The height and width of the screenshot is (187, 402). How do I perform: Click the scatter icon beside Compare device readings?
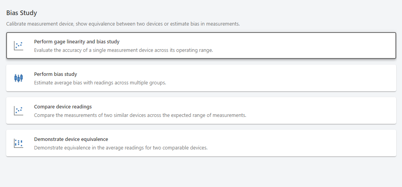(19, 111)
